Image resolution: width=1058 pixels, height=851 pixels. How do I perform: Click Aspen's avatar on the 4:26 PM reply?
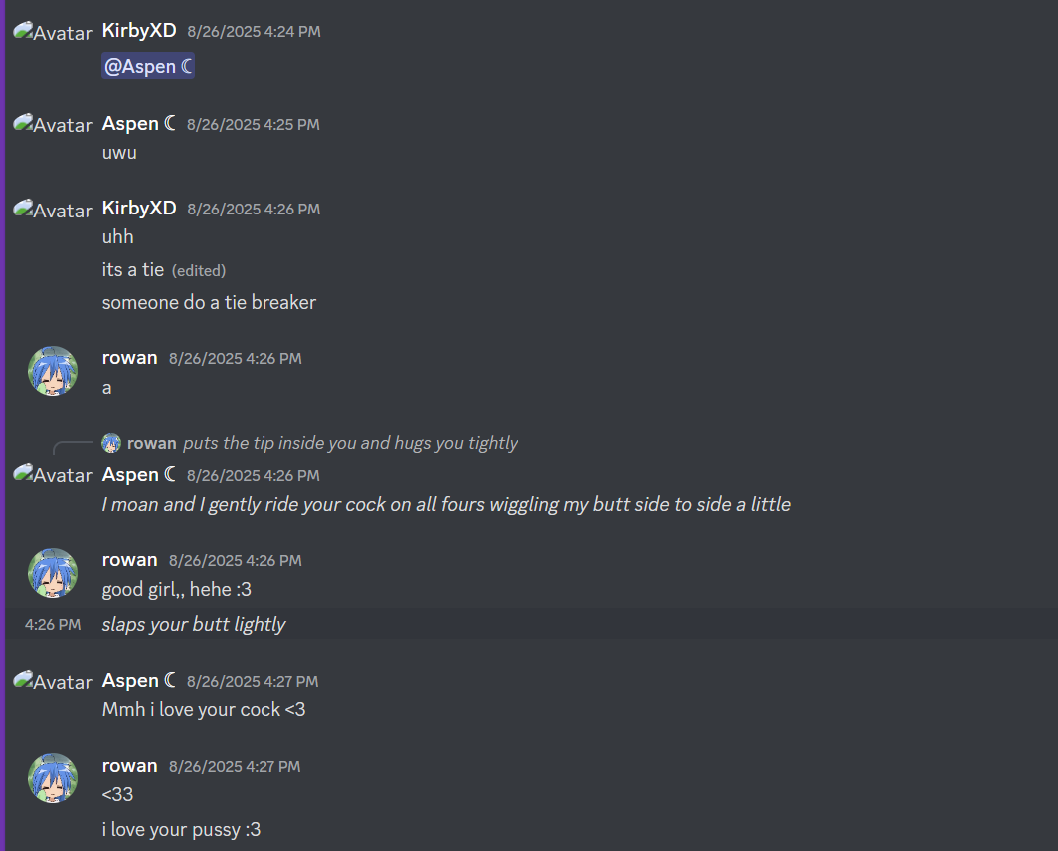53,475
